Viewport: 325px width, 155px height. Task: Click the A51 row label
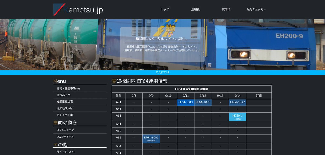pyautogui.click(x=119, y=109)
